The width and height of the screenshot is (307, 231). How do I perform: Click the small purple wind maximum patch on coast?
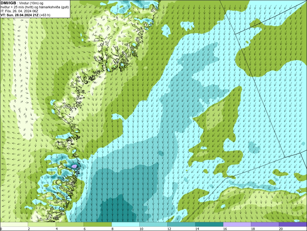[x=74, y=166]
